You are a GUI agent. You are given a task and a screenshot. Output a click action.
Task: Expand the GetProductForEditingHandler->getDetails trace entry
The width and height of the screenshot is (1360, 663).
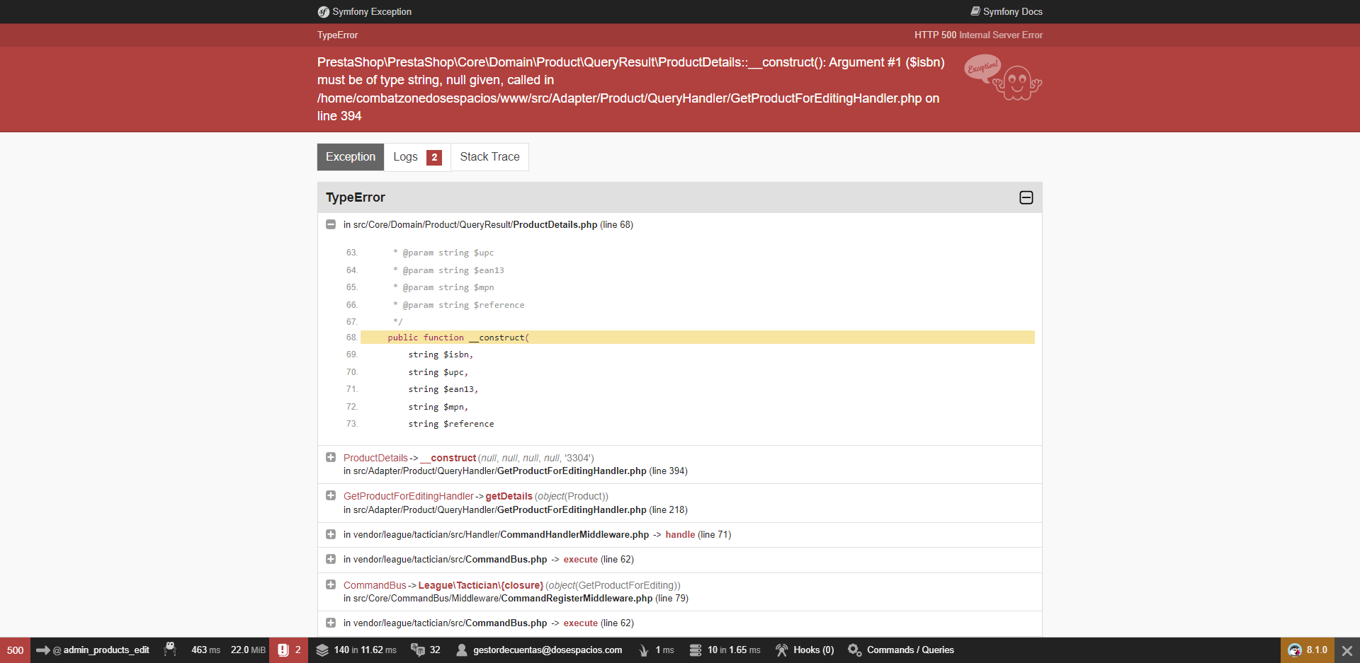pyautogui.click(x=331, y=496)
